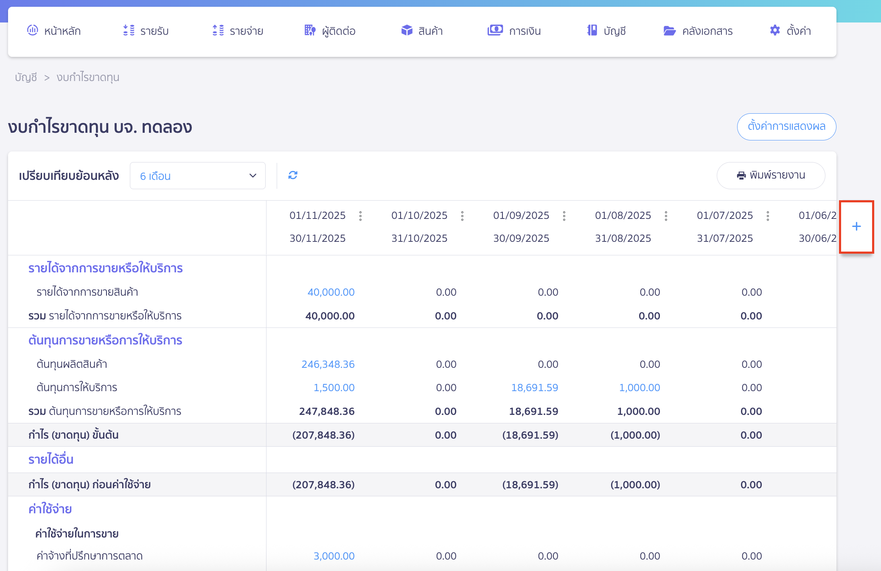
Task: Open the รายจ่าย navigation menu
Action: click(238, 31)
